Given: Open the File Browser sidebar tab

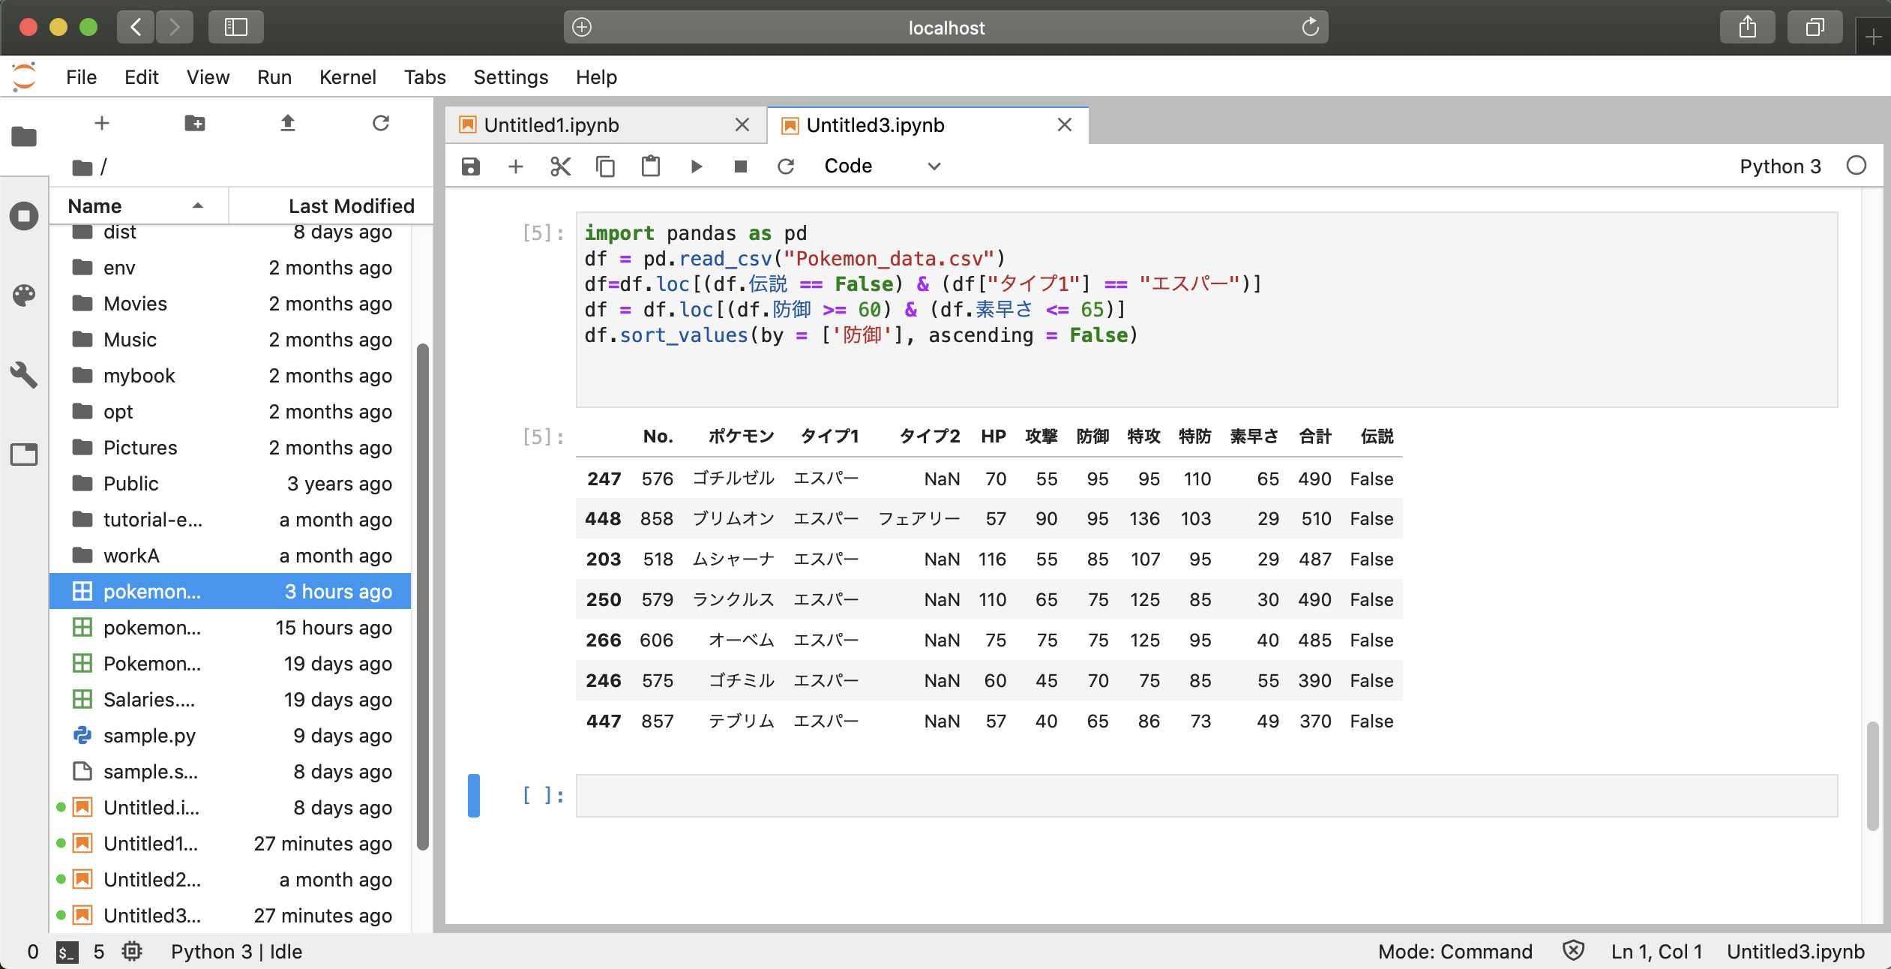Looking at the screenshot, I should tap(24, 136).
